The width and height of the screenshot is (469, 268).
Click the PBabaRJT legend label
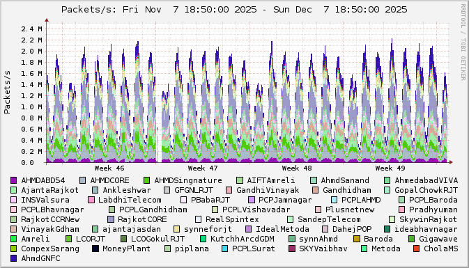210,200
